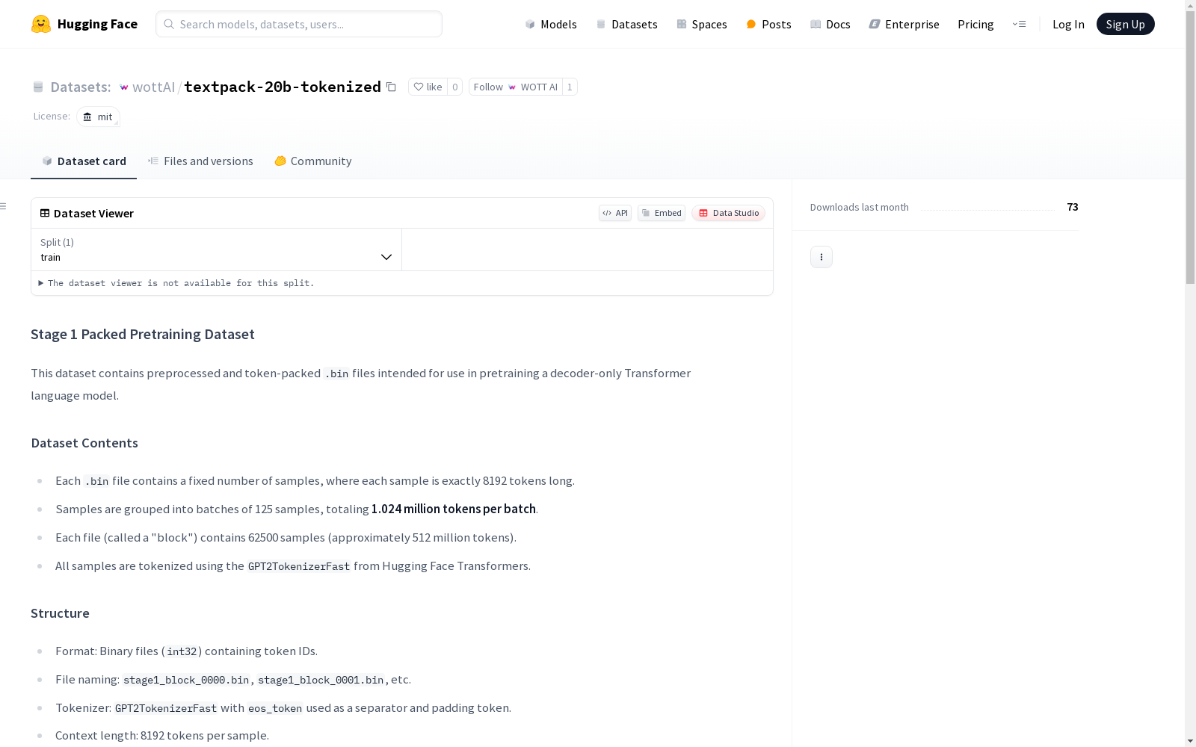The height and width of the screenshot is (747, 1196).
Task: Click the bold 1.024 million tokens per batch text
Action: [454, 509]
